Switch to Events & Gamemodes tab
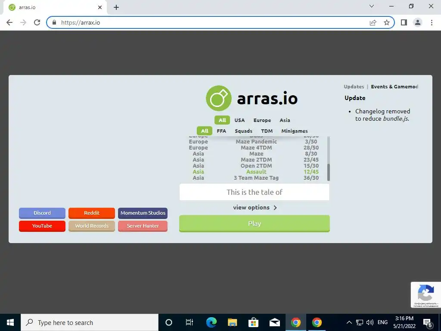441x331 pixels. tap(394, 87)
